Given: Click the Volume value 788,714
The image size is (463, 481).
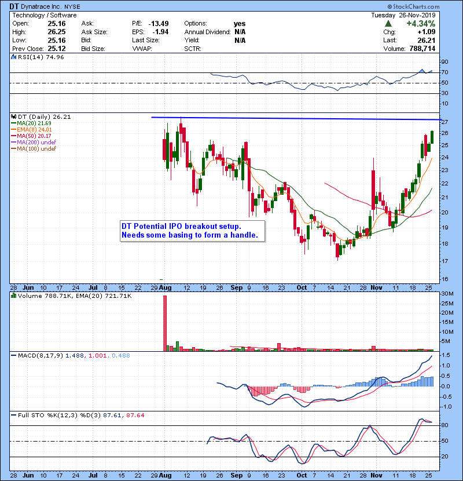Looking at the screenshot, I should click(x=422, y=49).
